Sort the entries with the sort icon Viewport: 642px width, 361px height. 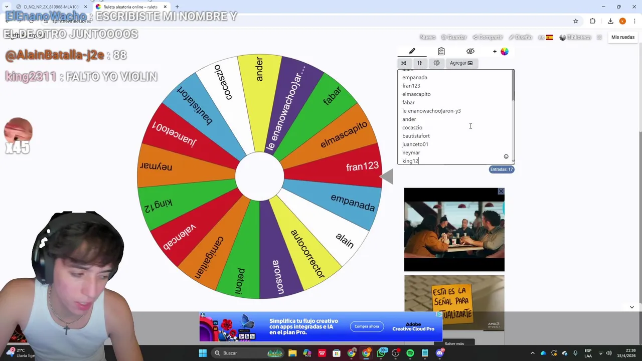[x=419, y=63]
